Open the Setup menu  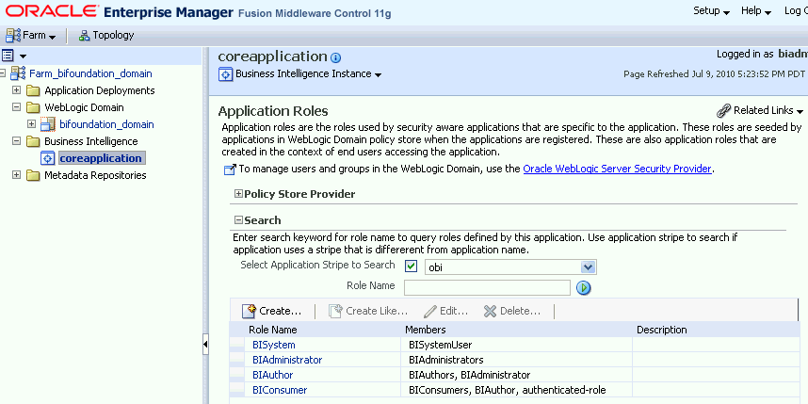pos(712,10)
